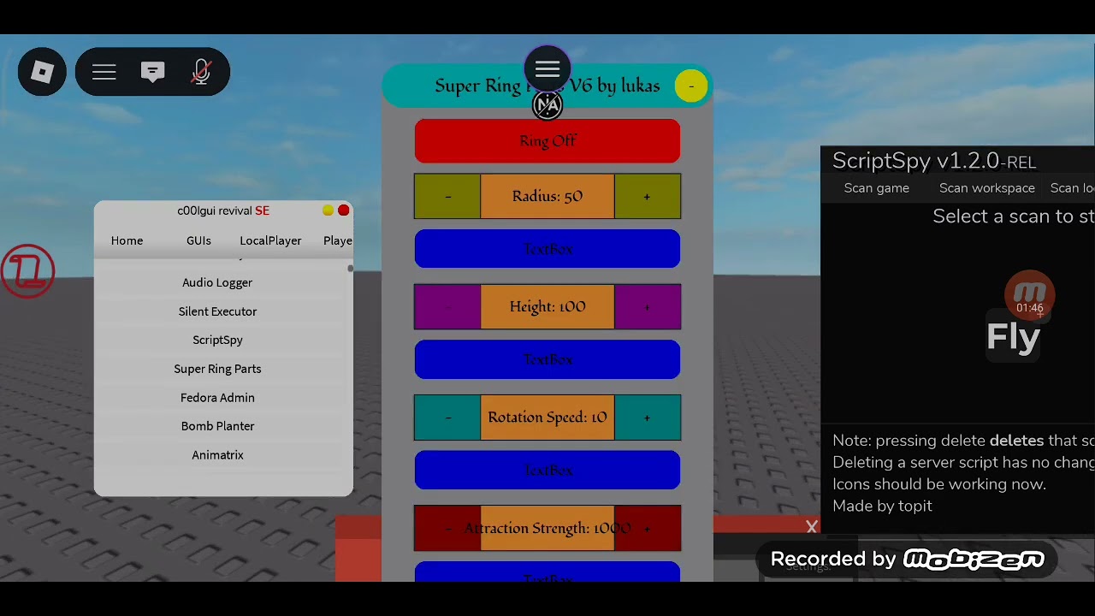The width and height of the screenshot is (1095, 616).
Task: Launch ScriptSpy from c00lgui list
Action: [217, 340]
